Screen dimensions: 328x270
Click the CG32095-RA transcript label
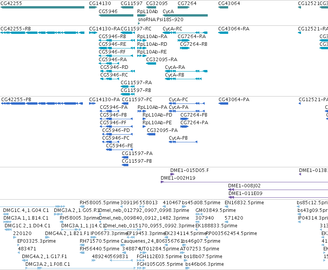tap(162, 60)
